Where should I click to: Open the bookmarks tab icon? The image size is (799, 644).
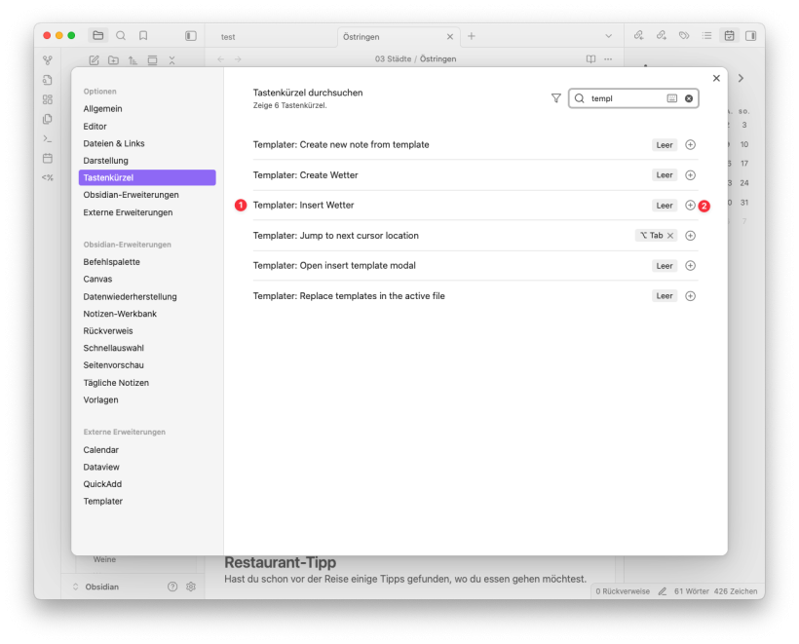pyautogui.click(x=143, y=36)
